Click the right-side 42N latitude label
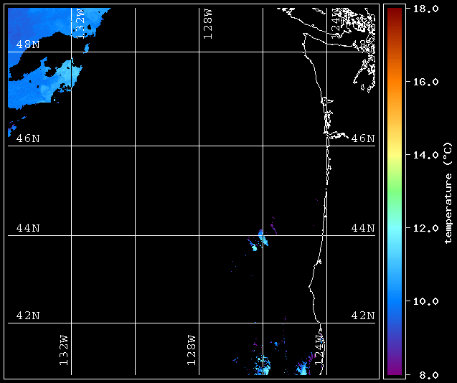 pyautogui.click(x=363, y=316)
